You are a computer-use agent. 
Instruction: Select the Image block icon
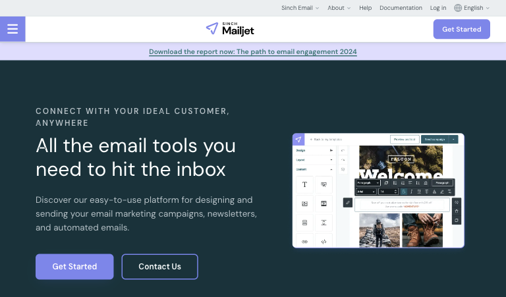click(x=304, y=203)
